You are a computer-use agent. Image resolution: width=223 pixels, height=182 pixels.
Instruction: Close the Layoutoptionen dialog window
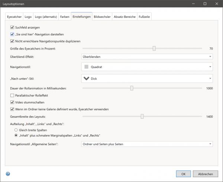pos(215,4)
